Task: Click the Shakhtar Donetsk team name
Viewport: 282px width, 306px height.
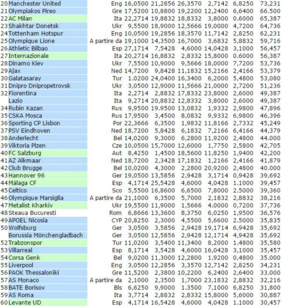Action: [33, 26]
